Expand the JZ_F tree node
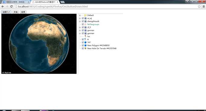 tap(80, 27)
